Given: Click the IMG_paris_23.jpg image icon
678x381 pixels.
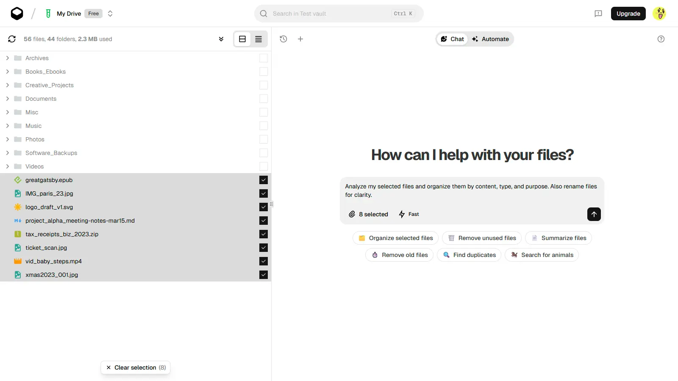Looking at the screenshot, I should coord(18,193).
